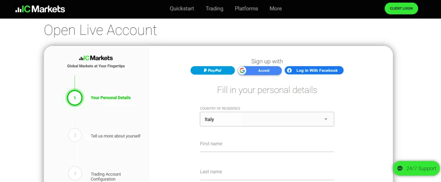441x182 pixels.
Task: Open the More menu
Action: pos(276,8)
